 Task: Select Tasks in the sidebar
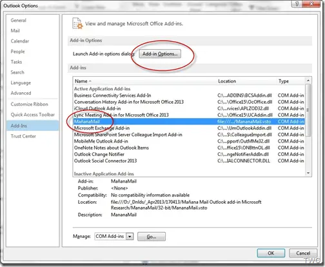(16, 62)
